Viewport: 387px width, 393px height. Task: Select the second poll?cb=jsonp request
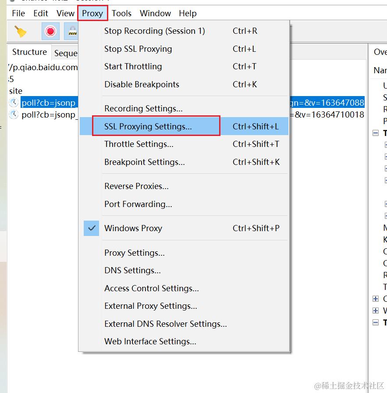click(x=50, y=114)
